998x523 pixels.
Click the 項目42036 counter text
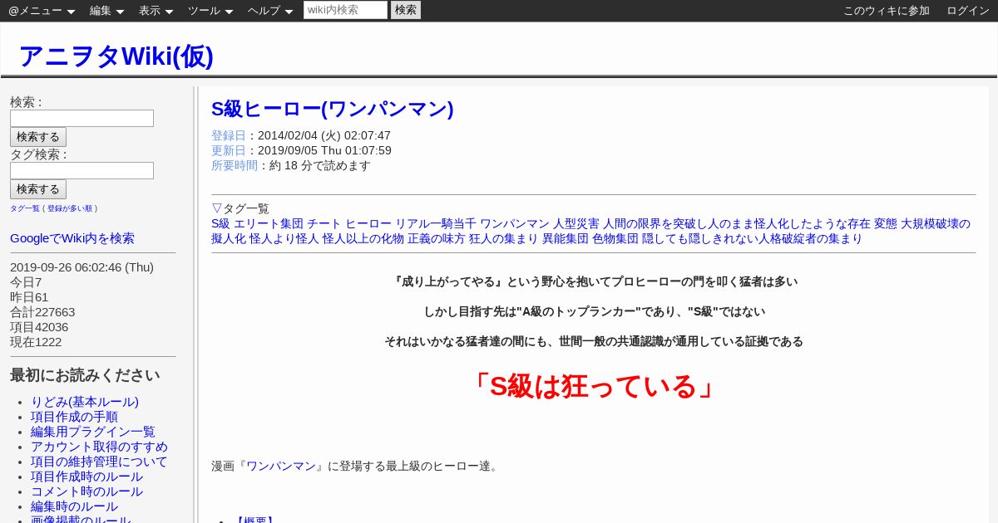click(x=39, y=327)
